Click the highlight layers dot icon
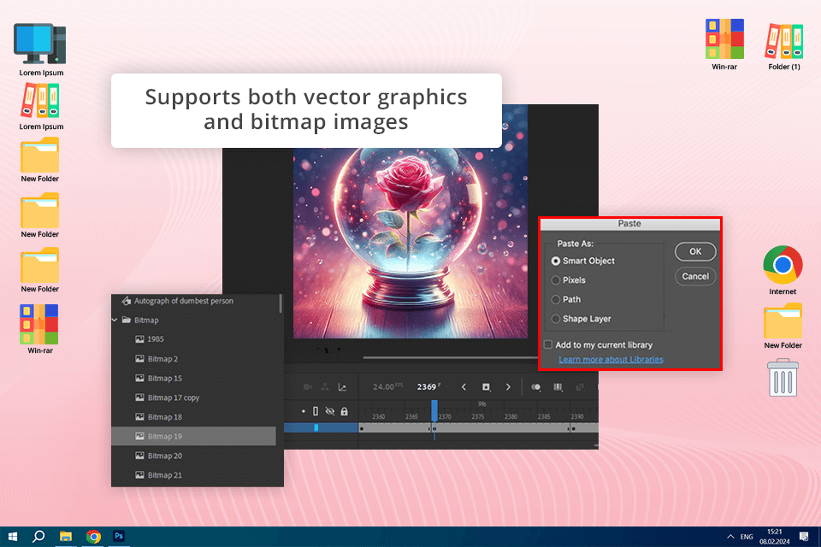This screenshot has height=547, width=821. coord(303,411)
